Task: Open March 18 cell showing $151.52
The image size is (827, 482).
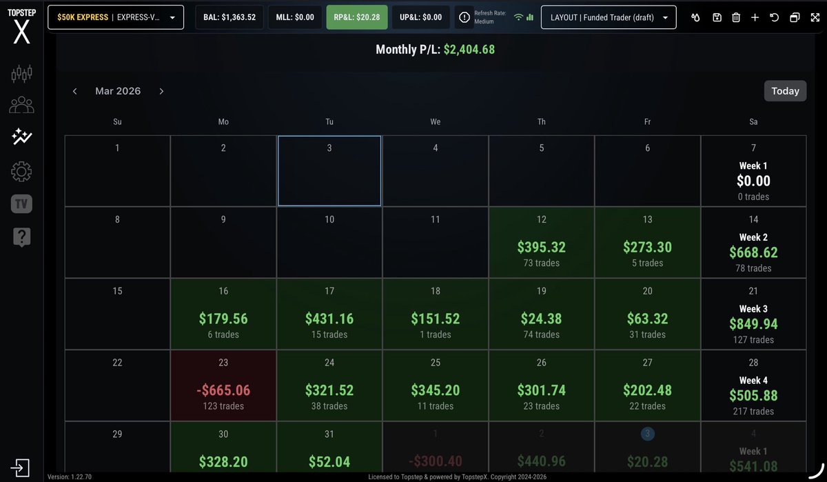Action: pyautogui.click(x=436, y=314)
